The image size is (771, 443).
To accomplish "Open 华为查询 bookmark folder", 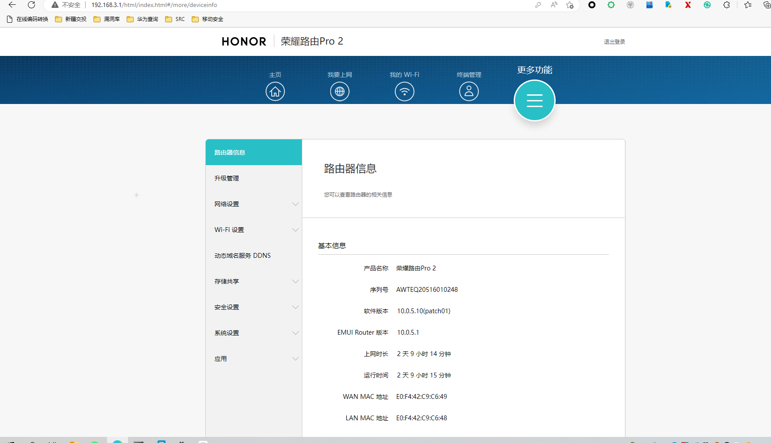I will click(142, 19).
